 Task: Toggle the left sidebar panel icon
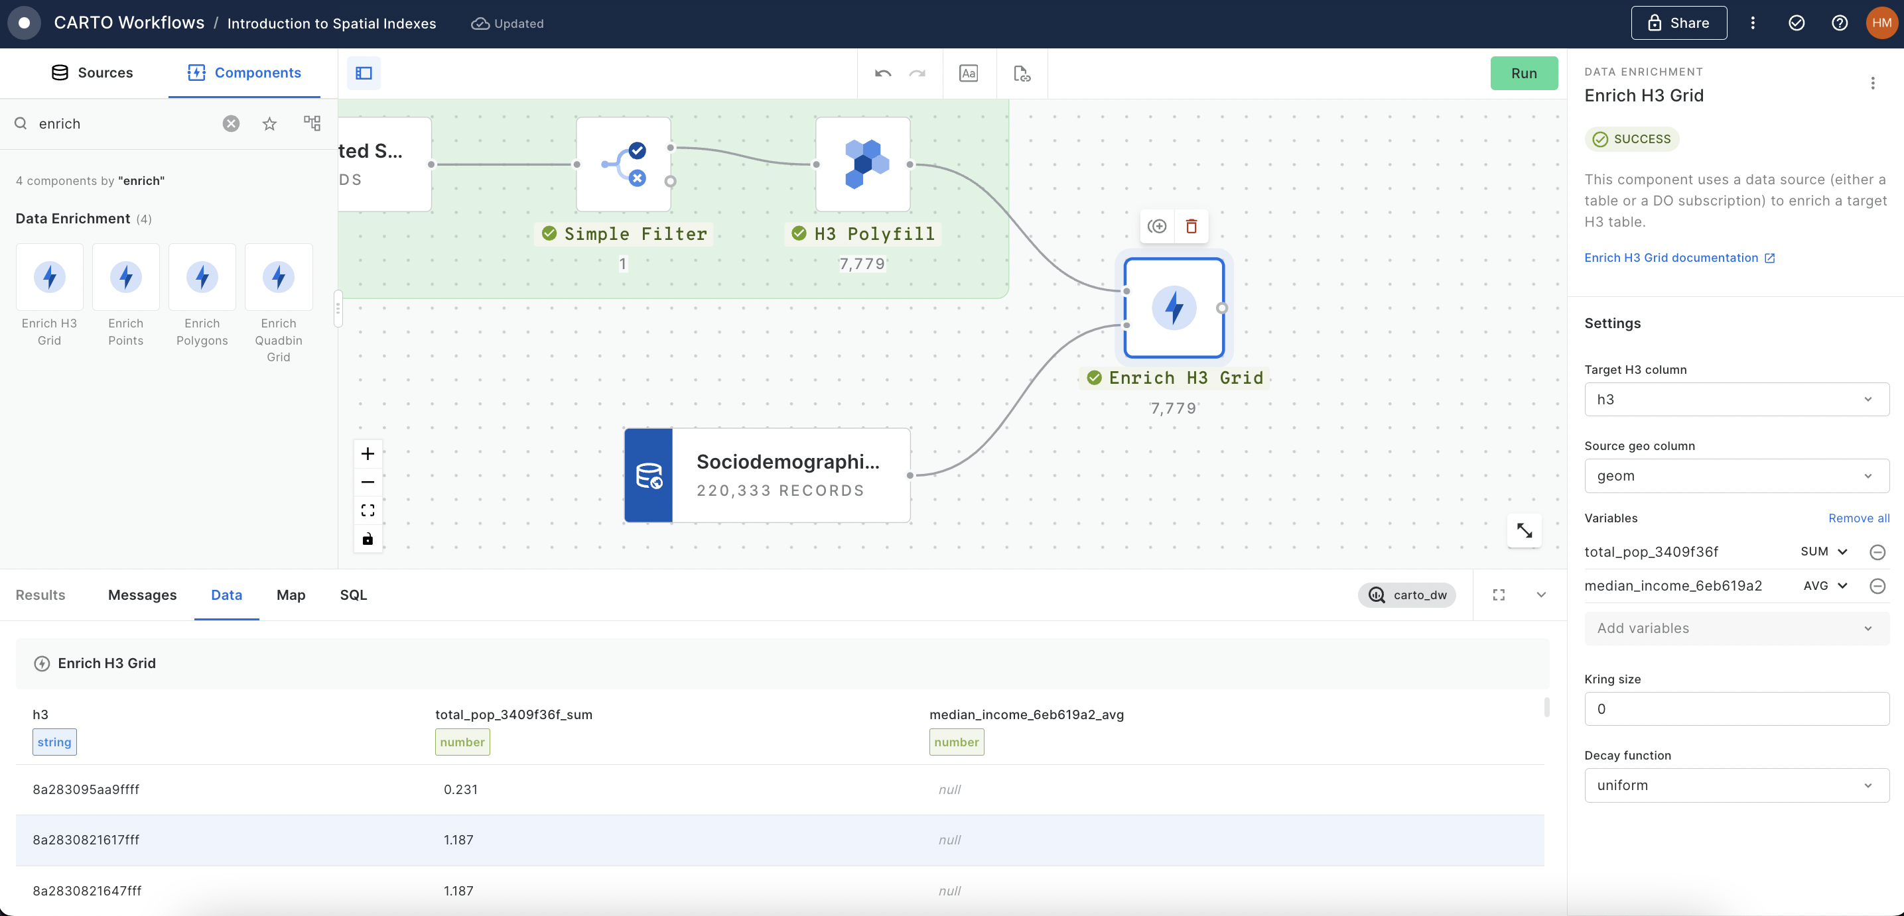(x=364, y=73)
